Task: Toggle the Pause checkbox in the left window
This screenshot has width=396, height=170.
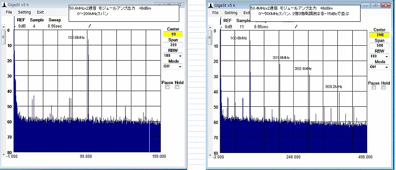Action: click(167, 87)
